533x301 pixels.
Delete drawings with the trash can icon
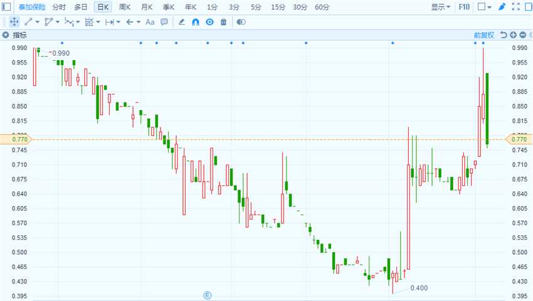point(223,22)
